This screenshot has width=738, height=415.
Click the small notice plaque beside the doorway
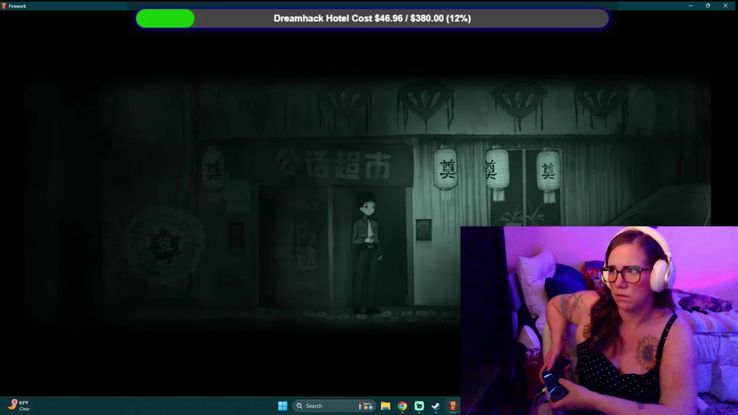point(424,230)
